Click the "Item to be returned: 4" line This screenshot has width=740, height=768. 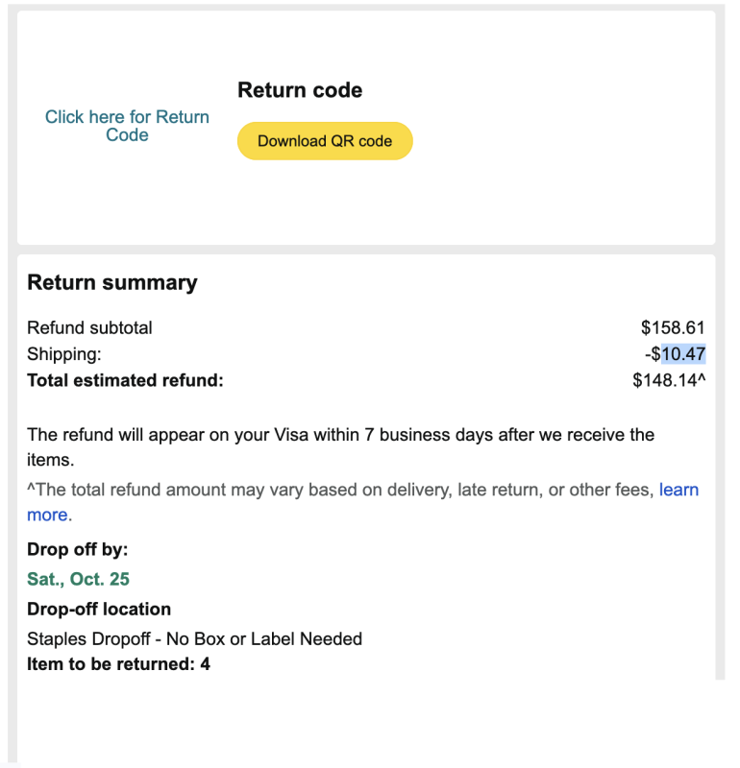(118, 662)
